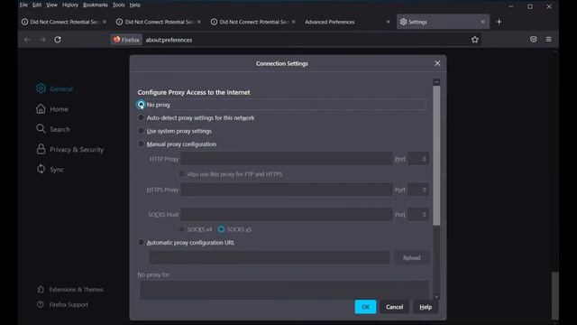Click the forward navigation arrow
577x325 pixels.
tap(42, 40)
